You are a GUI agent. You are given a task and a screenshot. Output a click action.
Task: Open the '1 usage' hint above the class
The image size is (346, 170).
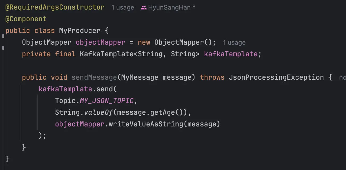[123, 7]
